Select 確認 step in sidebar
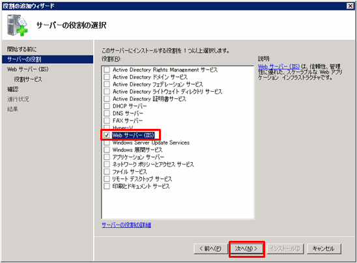The width and height of the screenshot is (357, 263). click(x=12, y=89)
